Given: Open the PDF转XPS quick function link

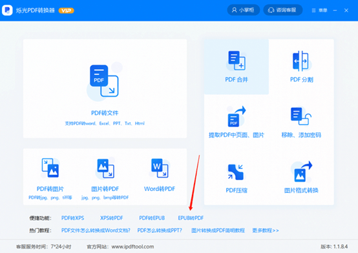Looking at the screenshot, I should 72,218.
